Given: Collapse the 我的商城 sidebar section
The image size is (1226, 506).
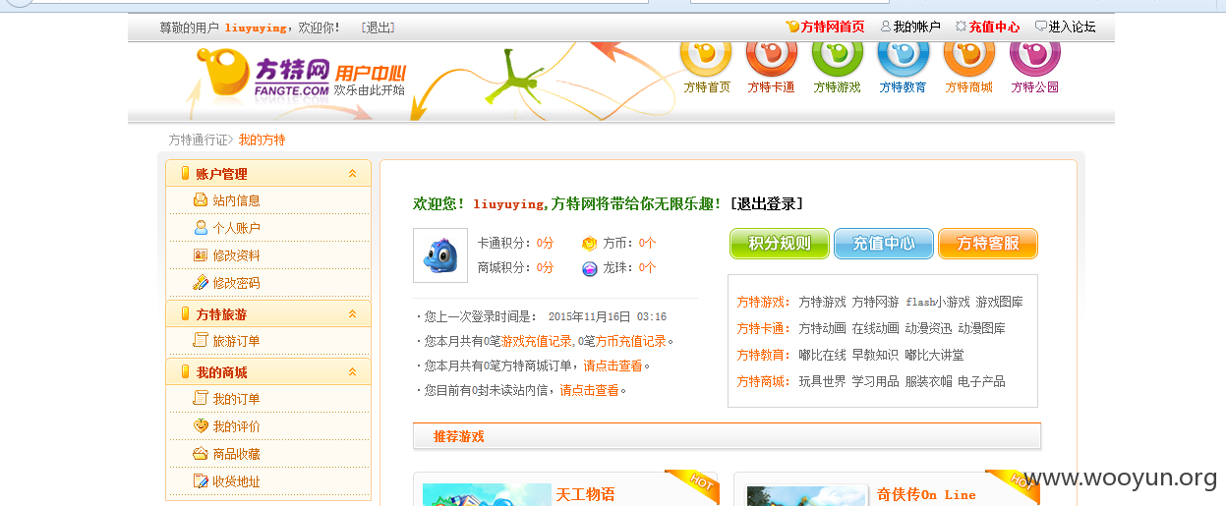Looking at the screenshot, I should point(352,372).
